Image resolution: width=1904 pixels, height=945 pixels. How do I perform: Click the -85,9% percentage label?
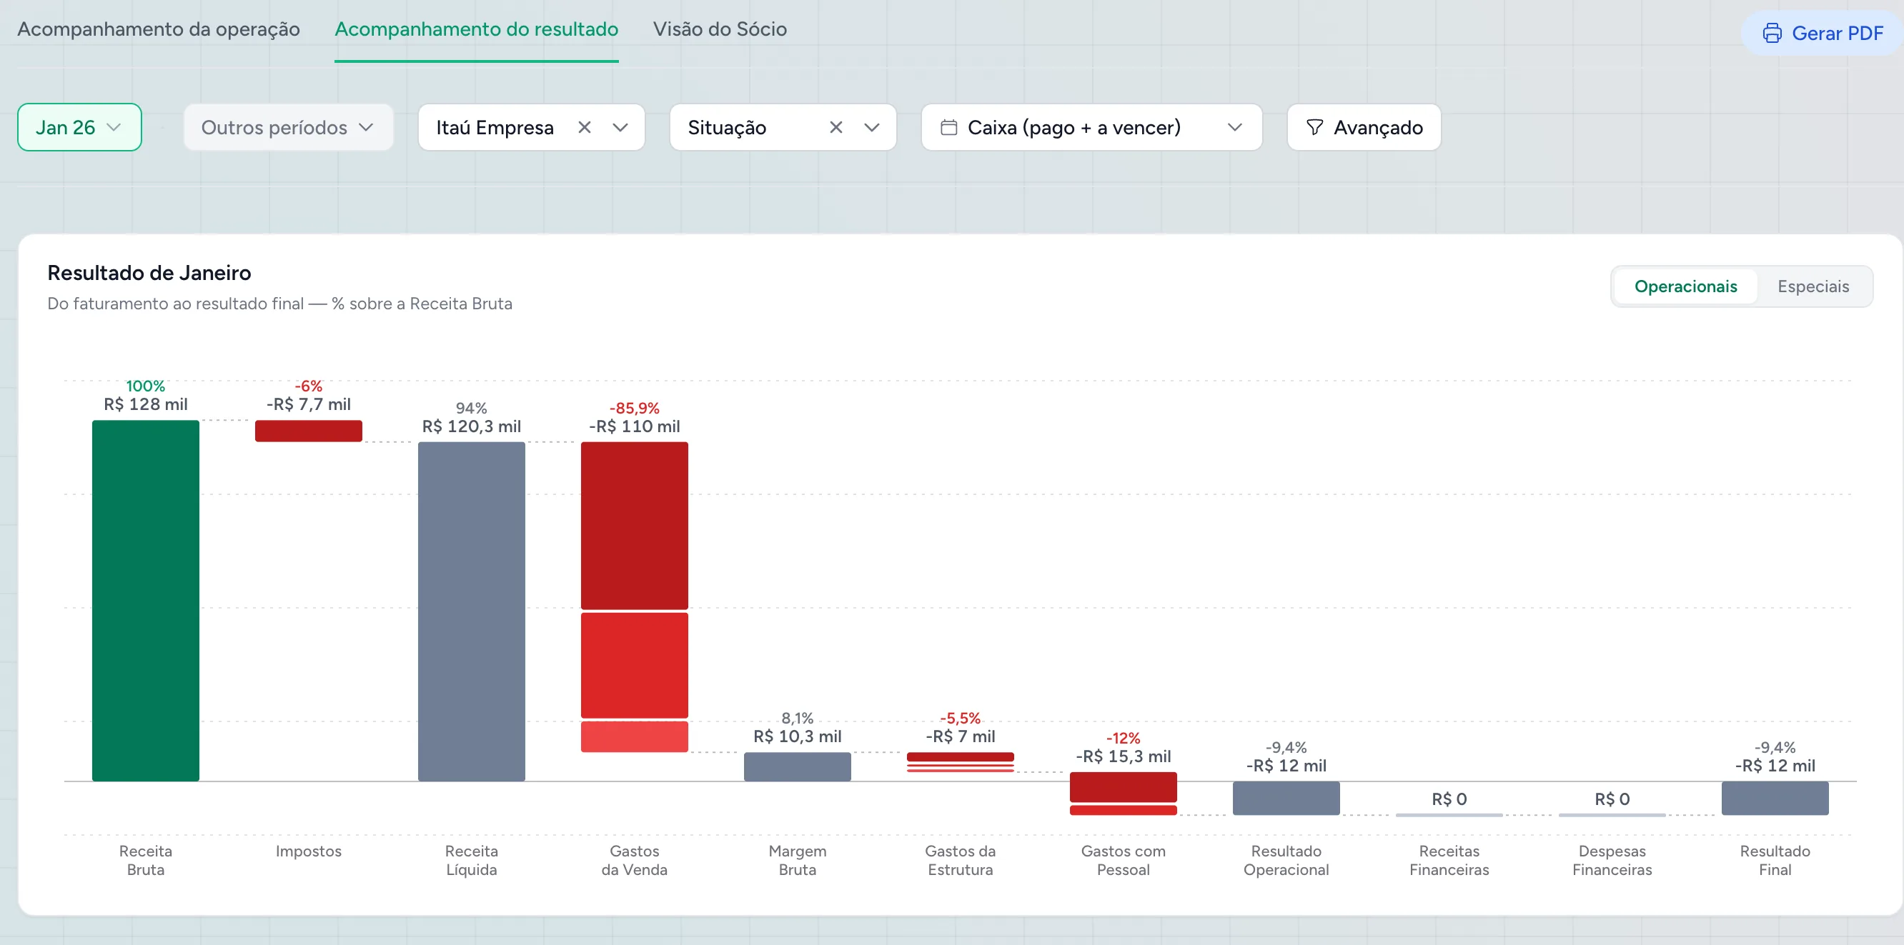coord(634,408)
